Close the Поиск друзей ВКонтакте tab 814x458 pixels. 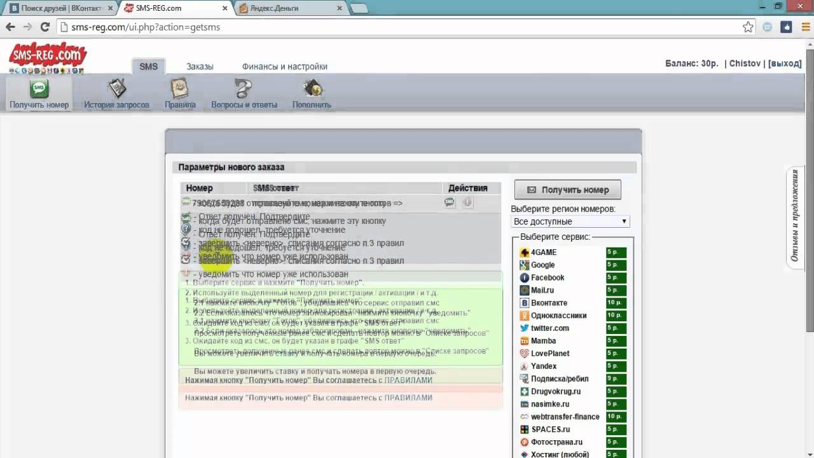click(109, 8)
